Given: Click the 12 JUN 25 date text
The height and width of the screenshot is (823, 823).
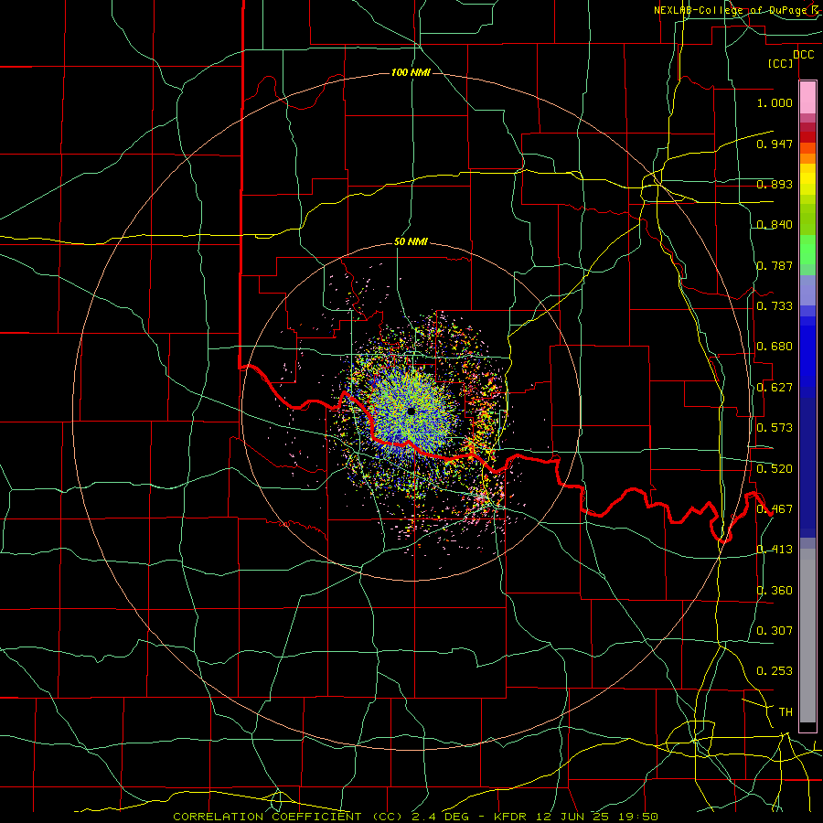Looking at the screenshot, I should 572,817.
